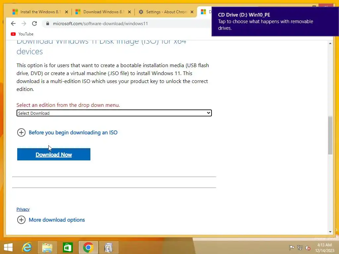This screenshot has width=339, height=254.
Task: Open the Privacy link
Action: pyautogui.click(x=23, y=209)
